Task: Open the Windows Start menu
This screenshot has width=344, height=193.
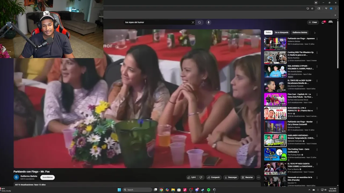Action: (119, 190)
